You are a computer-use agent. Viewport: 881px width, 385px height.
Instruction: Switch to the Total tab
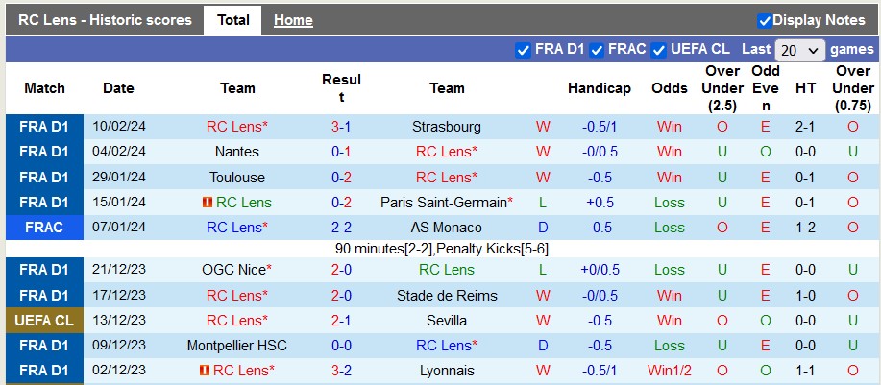232,20
